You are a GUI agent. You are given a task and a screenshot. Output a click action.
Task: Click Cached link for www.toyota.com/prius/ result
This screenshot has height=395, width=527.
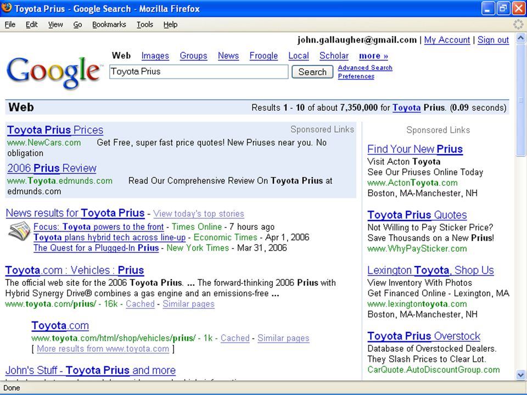140,304
